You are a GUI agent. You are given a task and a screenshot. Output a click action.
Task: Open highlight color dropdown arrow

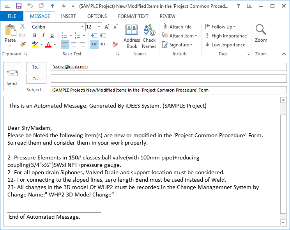(41, 44)
